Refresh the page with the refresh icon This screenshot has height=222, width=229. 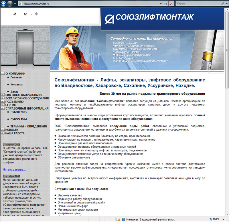[x=166, y=3]
